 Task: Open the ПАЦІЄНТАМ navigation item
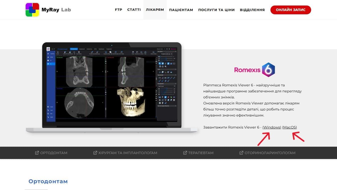(x=181, y=10)
